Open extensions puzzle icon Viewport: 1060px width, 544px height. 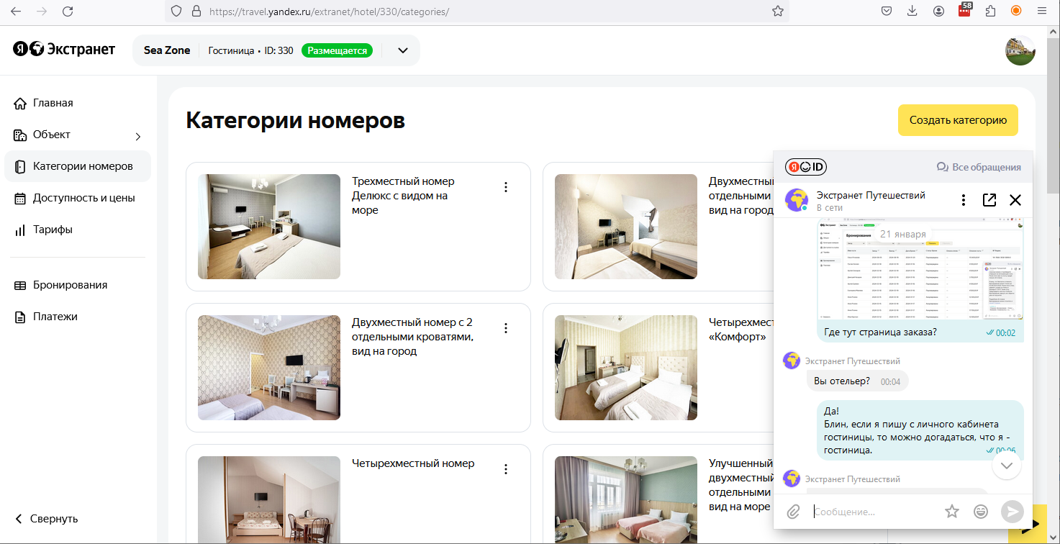coord(991,11)
